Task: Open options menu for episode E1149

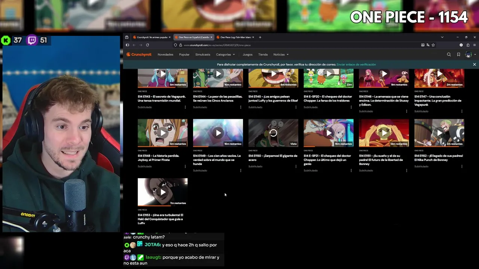Action: pos(241,171)
